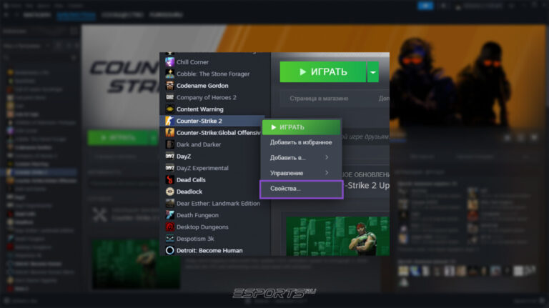Expand the Добавить в... submenu
Image resolution: width=549 pixels, height=308 pixels.
click(x=301, y=158)
